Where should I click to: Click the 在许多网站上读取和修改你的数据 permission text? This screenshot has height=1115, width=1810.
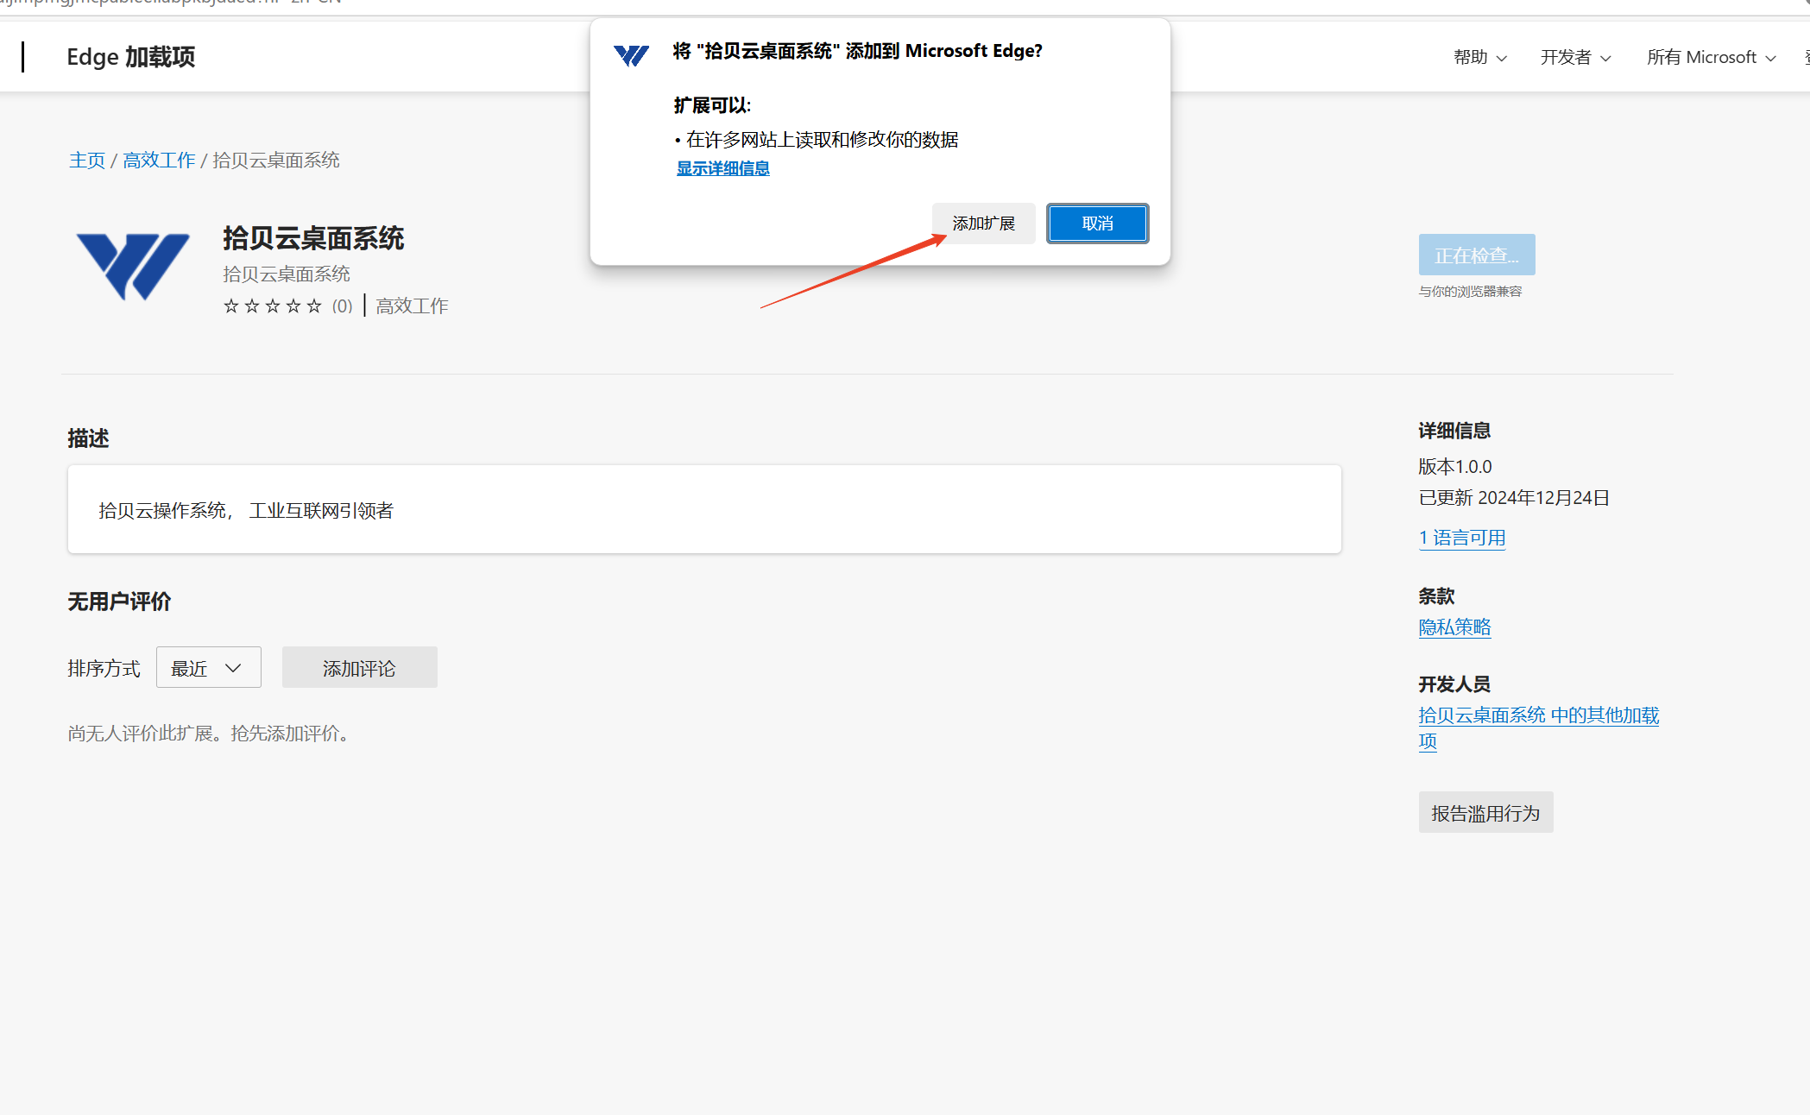point(822,140)
